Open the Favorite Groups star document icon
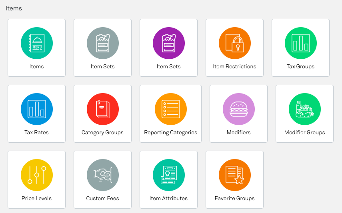 click(x=235, y=175)
